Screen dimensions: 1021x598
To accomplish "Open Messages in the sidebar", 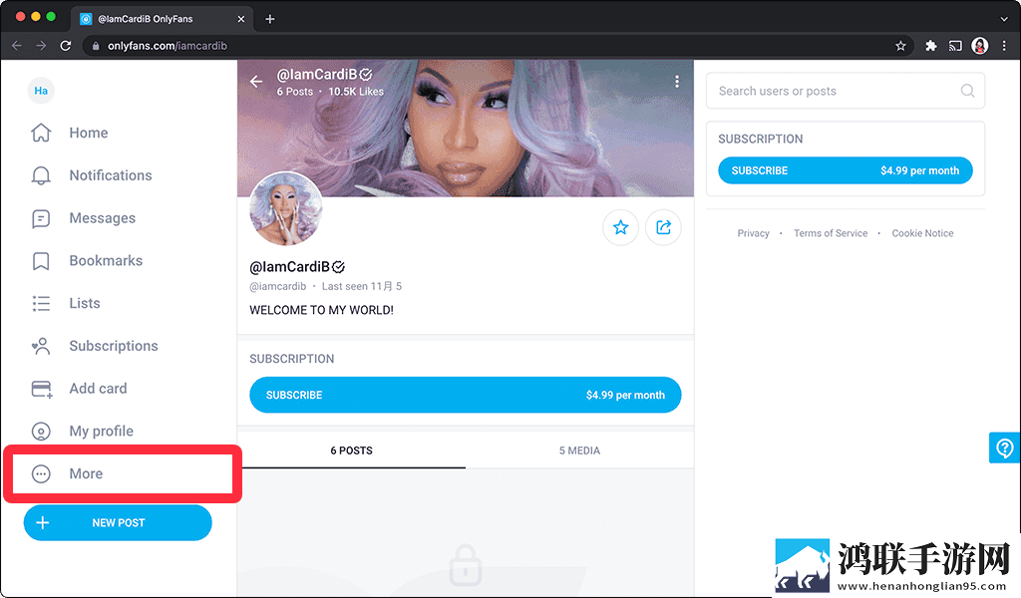I will [84, 218].
